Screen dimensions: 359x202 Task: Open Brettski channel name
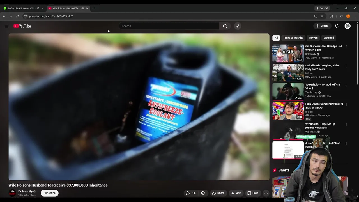pos(309,112)
